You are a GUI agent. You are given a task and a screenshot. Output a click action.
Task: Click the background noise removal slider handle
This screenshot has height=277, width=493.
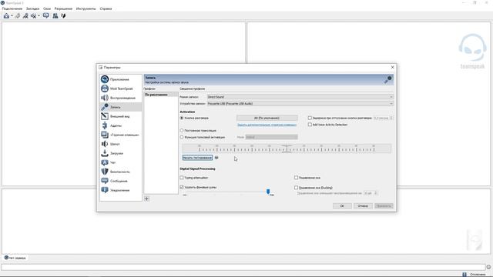tap(268, 192)
